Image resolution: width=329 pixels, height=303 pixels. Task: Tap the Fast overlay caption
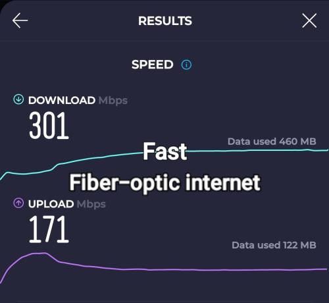(165, 151)
